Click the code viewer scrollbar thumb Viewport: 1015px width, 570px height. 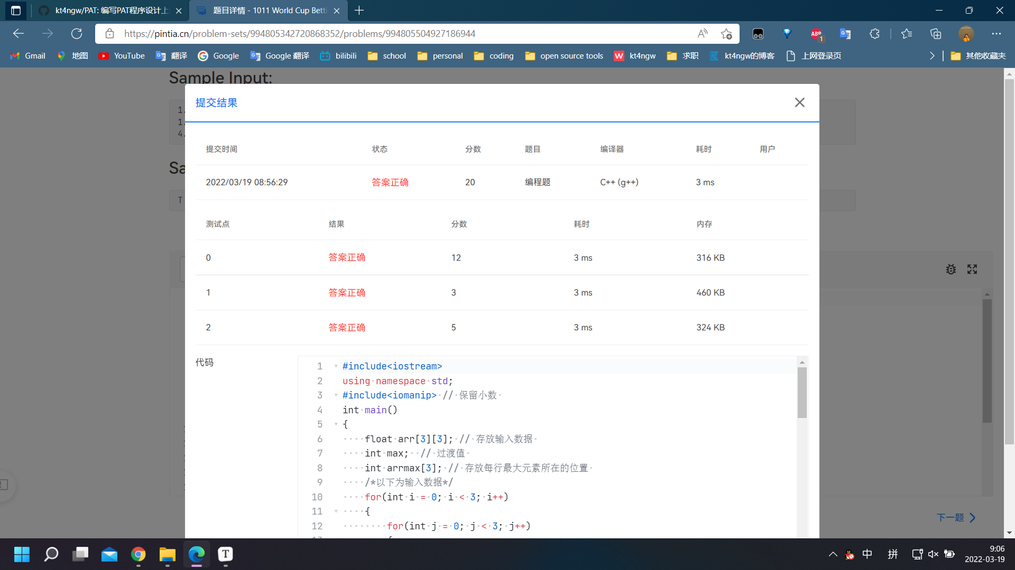802,393
